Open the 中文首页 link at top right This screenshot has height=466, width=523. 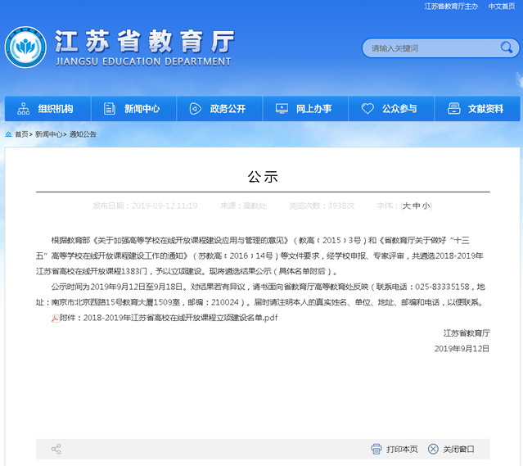tap(501, 7)
